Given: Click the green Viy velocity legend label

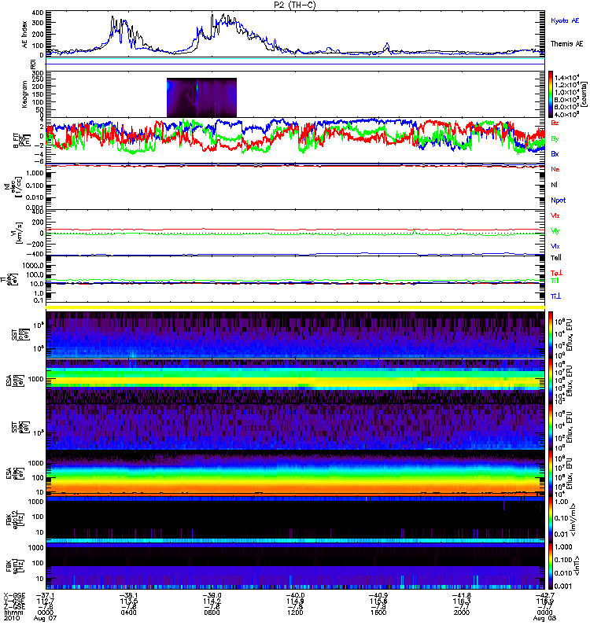Looking at the screenshot, I should click(x=555, y=231).
